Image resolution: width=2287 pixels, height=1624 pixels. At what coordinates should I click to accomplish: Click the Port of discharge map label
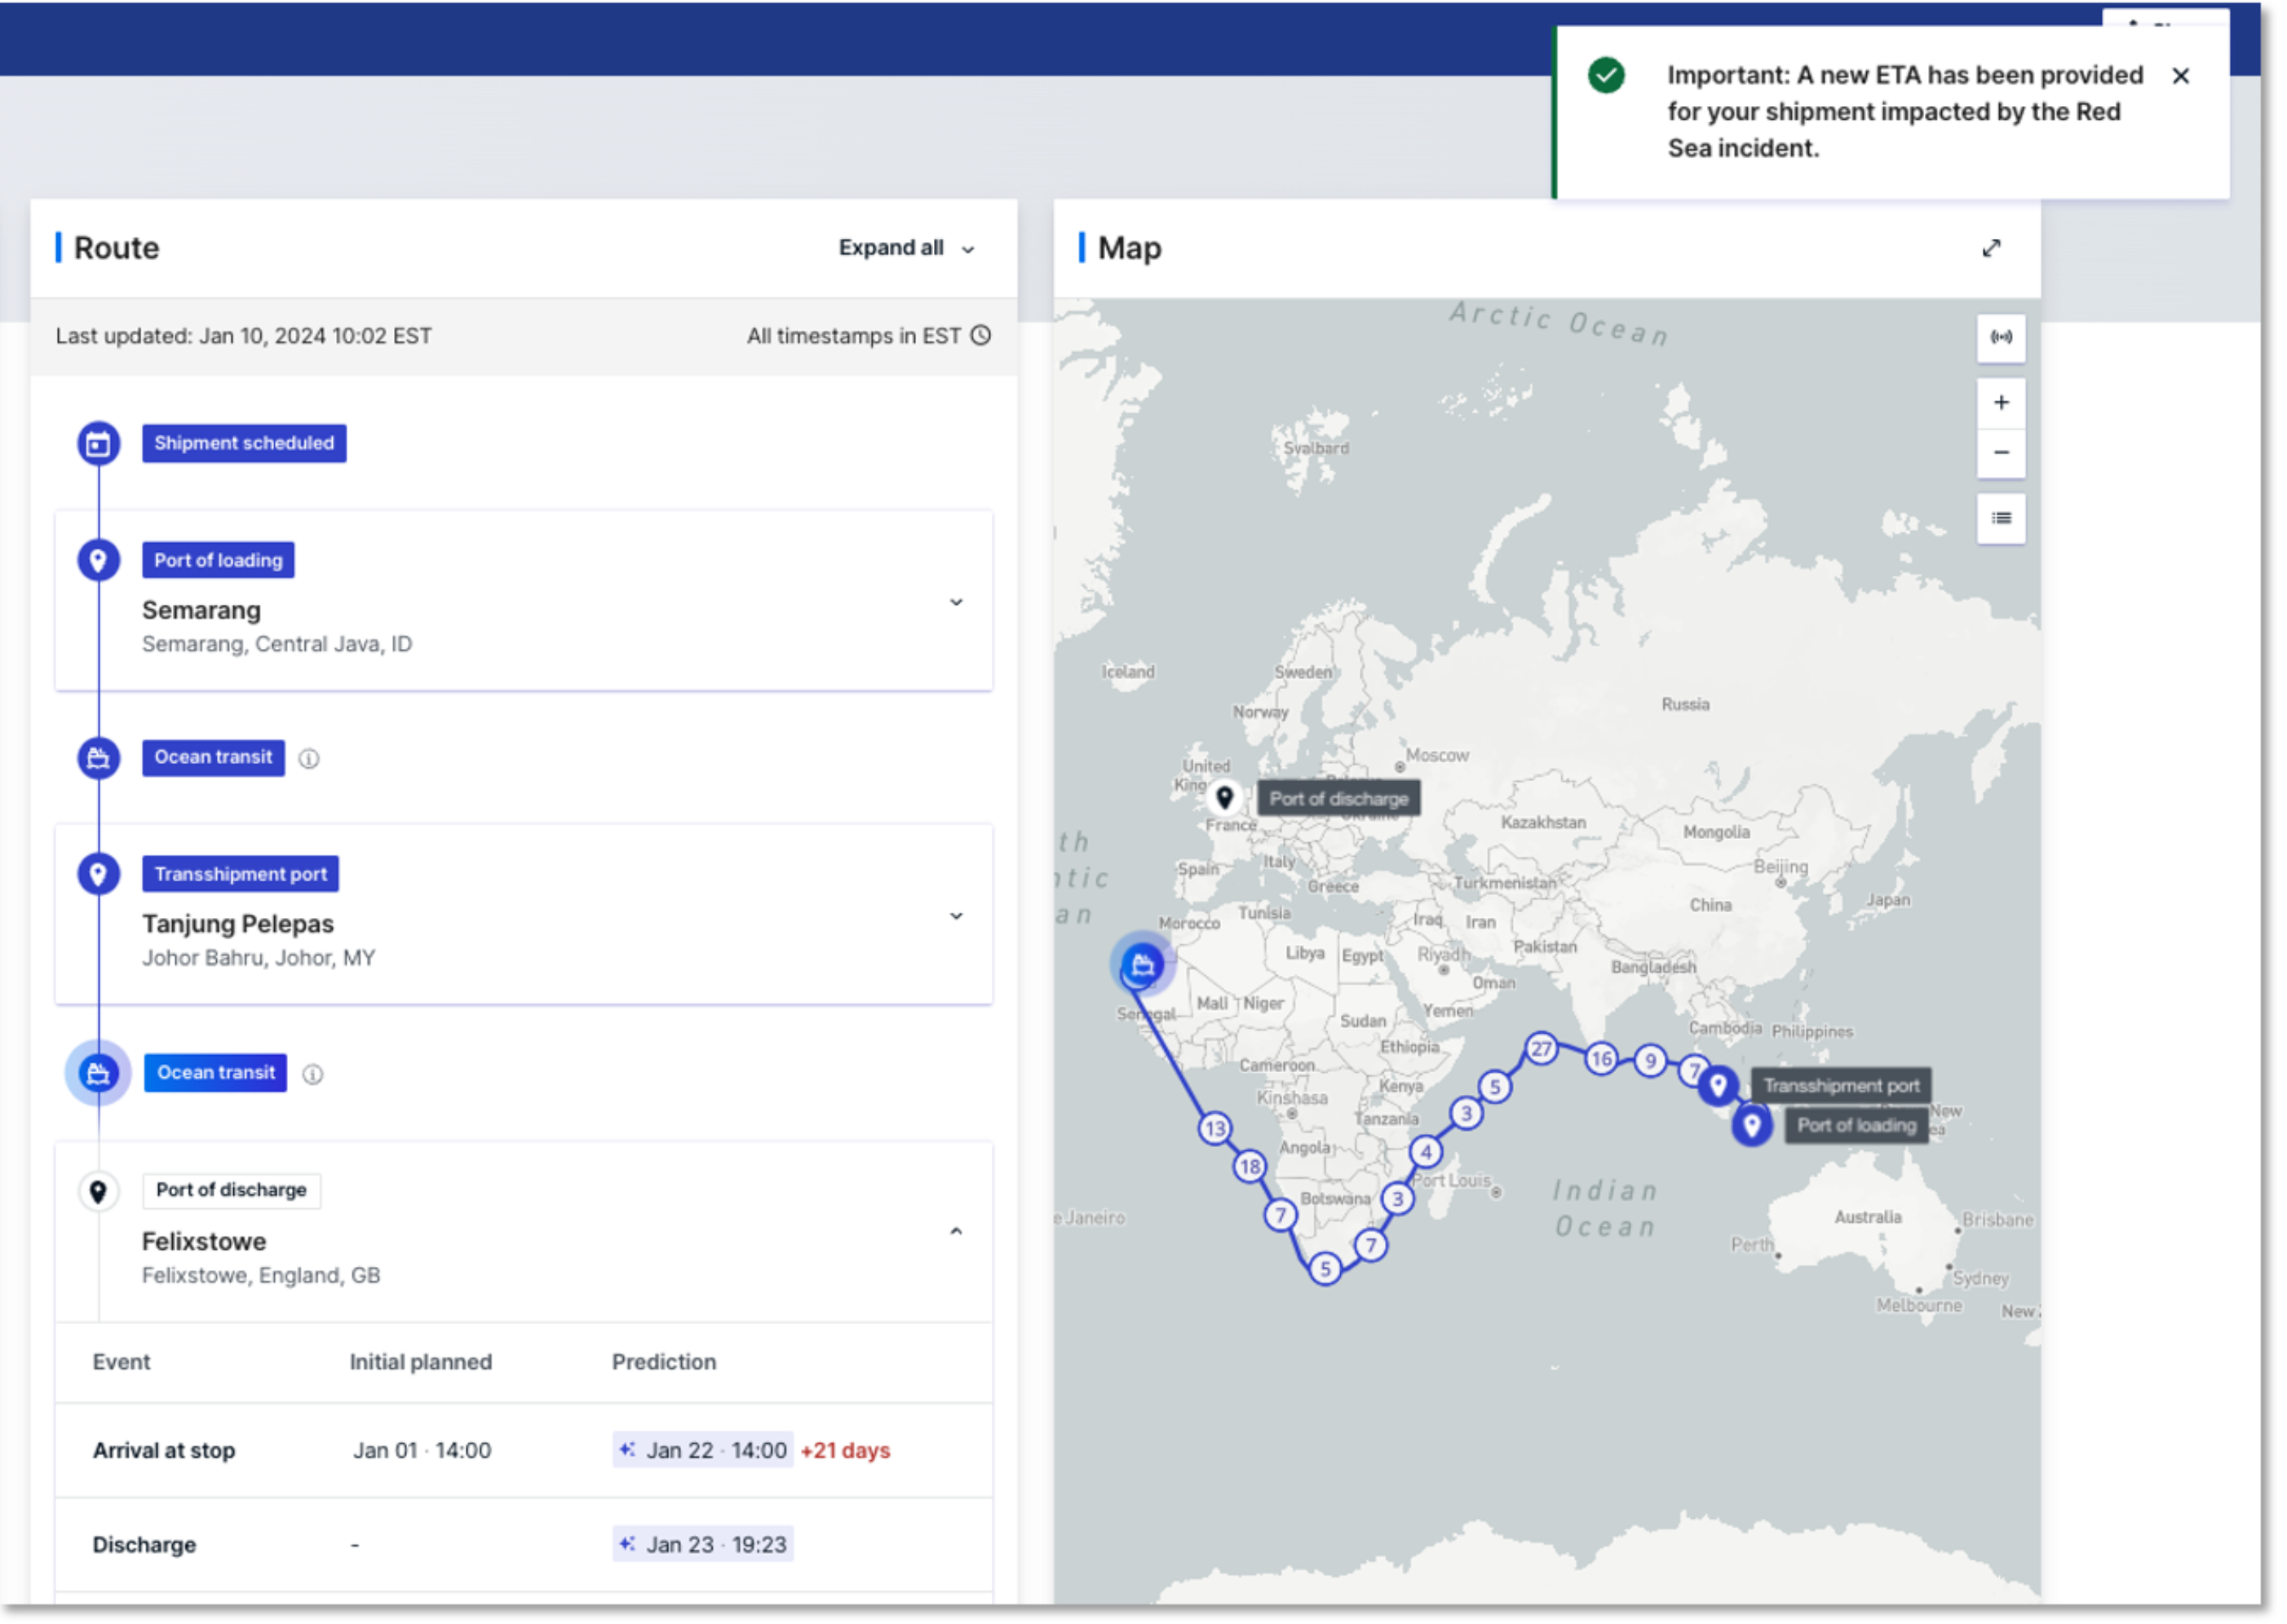click(x=1338, y=800)
